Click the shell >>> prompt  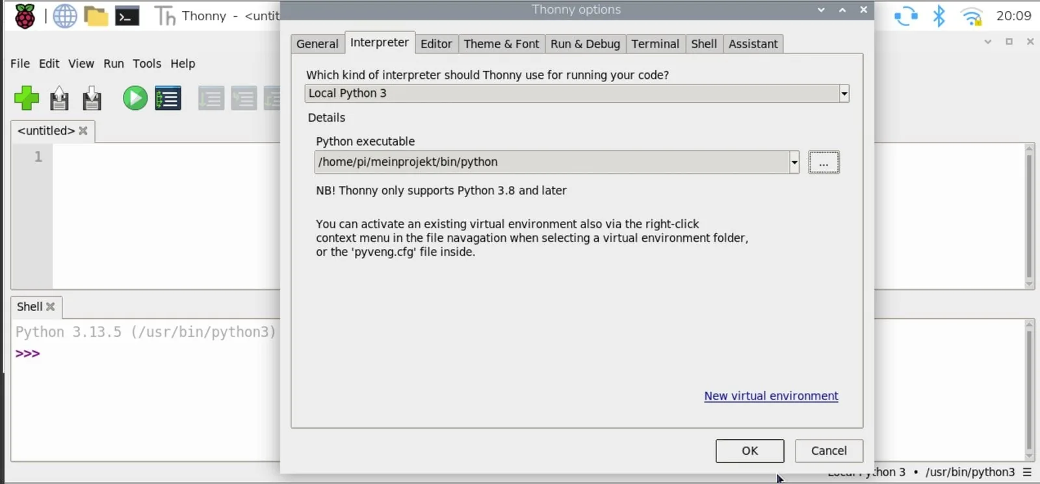click(28, 354)
